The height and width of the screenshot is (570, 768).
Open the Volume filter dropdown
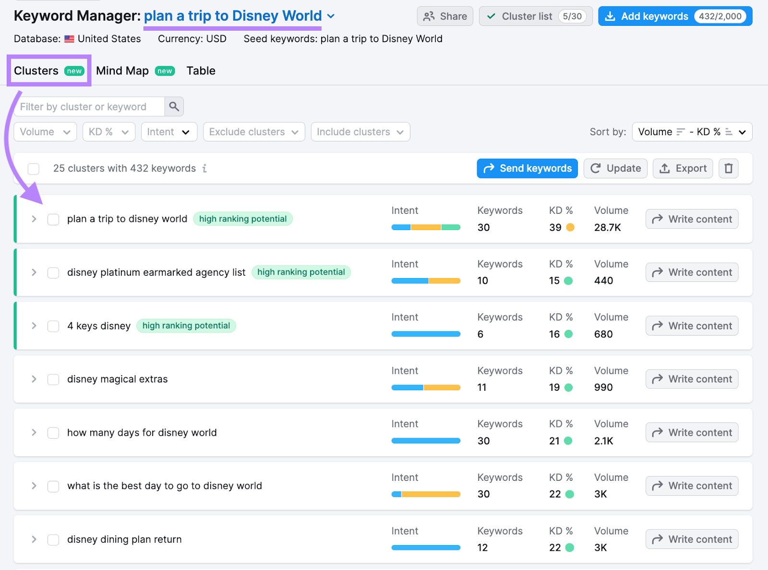[x=45, y=132]
